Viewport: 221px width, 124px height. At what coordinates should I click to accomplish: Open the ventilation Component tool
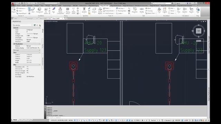click(39, 10)
